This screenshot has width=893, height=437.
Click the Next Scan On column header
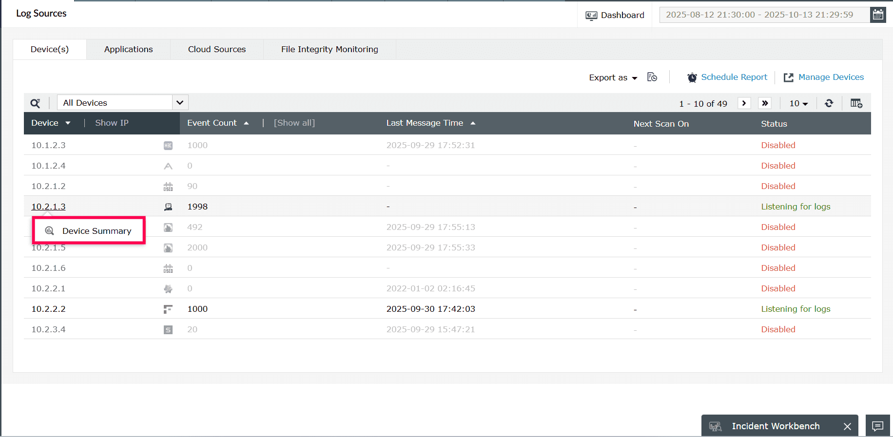661,124
